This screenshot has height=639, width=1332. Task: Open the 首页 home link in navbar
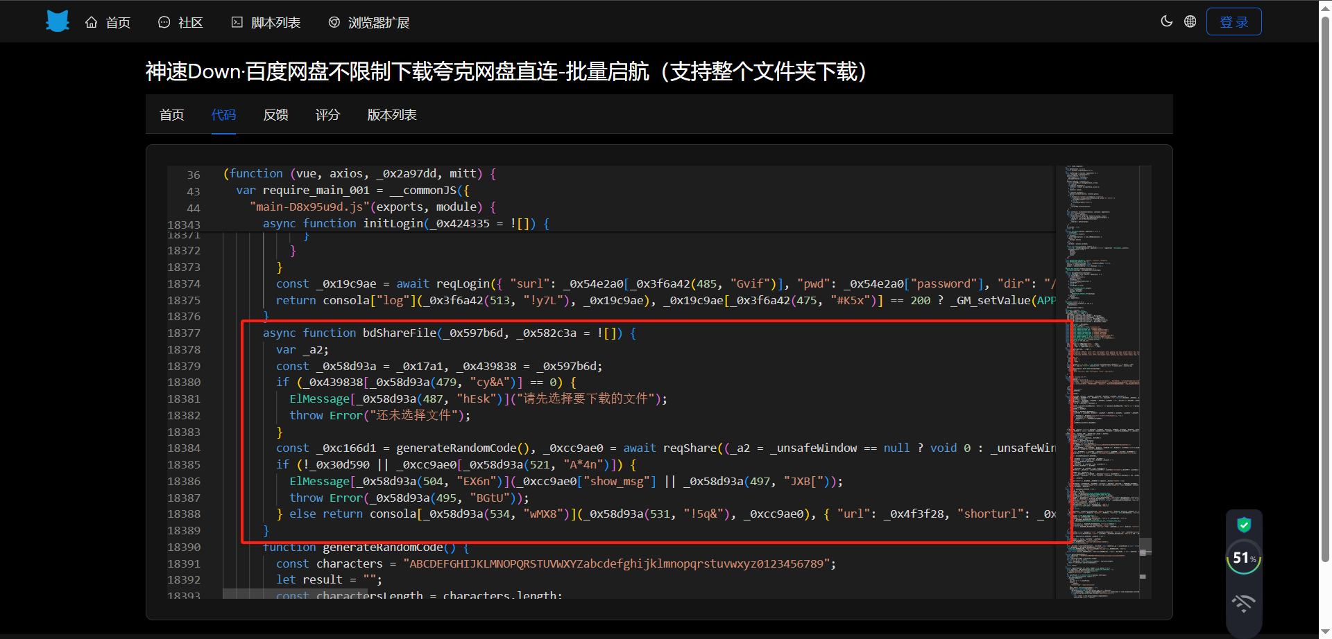click(x=108, y=23)
